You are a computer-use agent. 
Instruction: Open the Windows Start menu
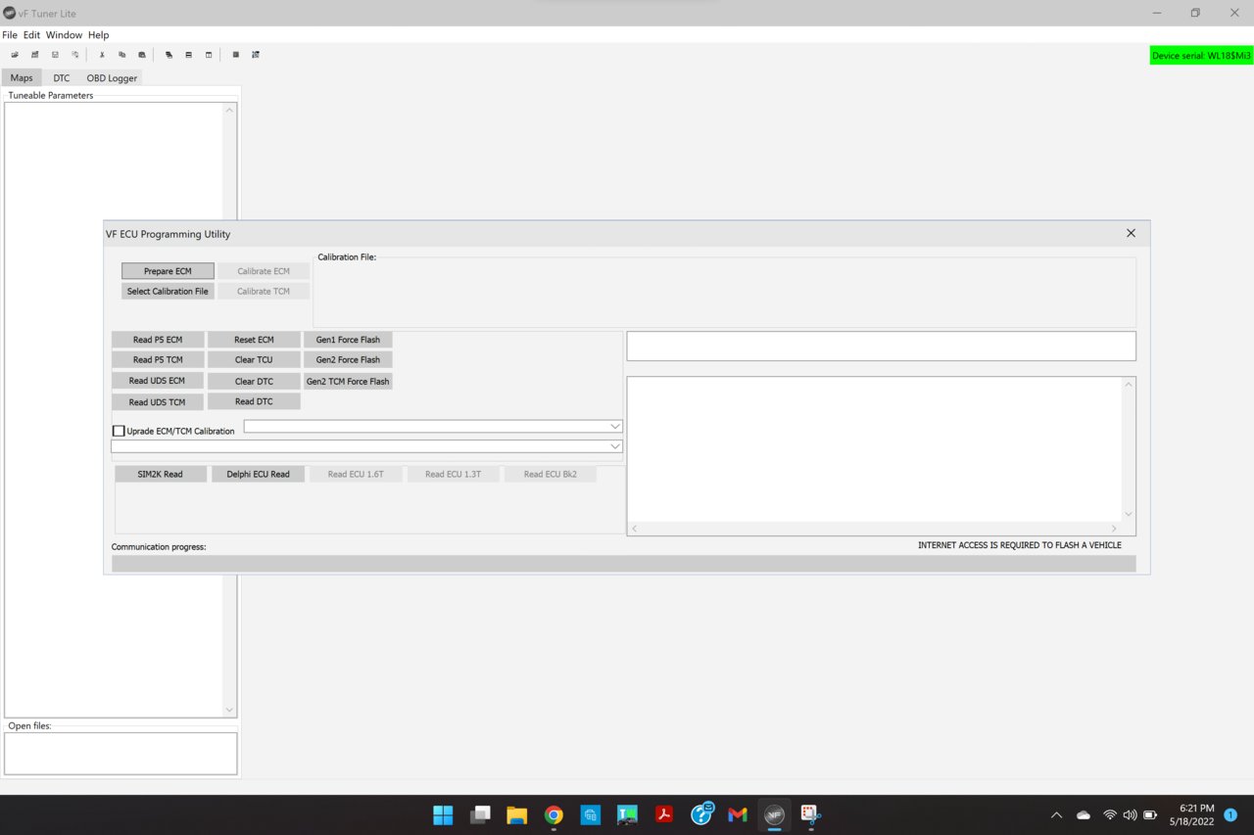point(443,814)
